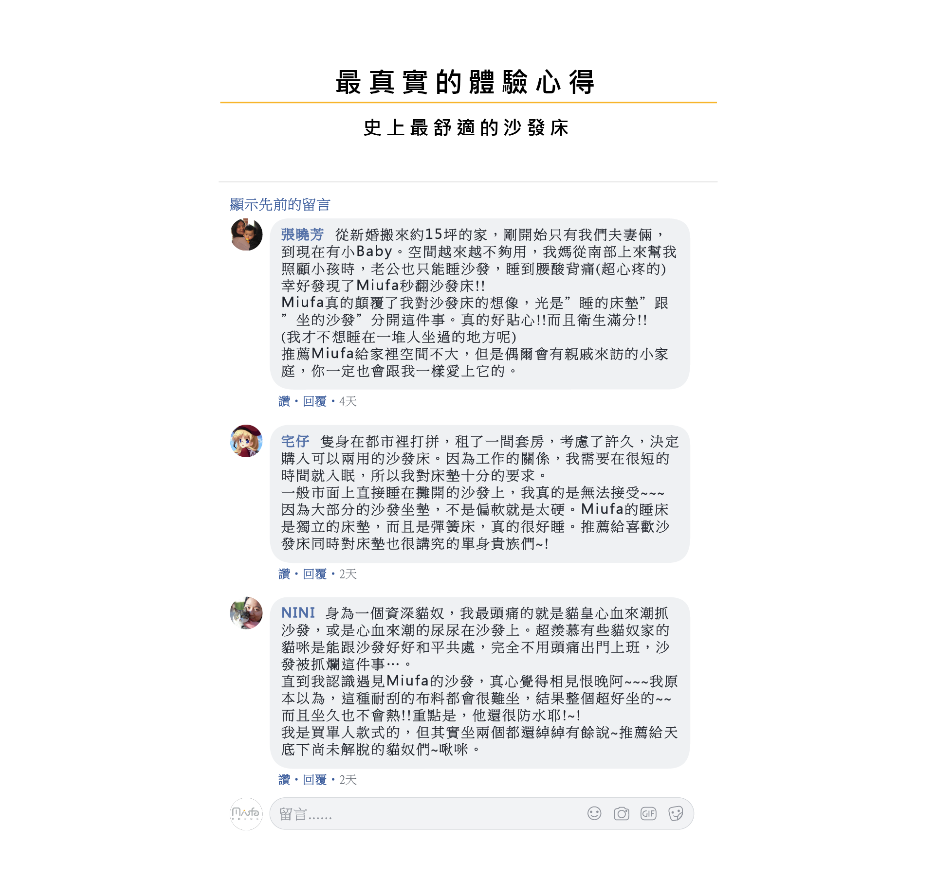The width and height of the screenshot is (935, 879).
Task: Attach a photo using the camera icon
Action: point(622,813)
